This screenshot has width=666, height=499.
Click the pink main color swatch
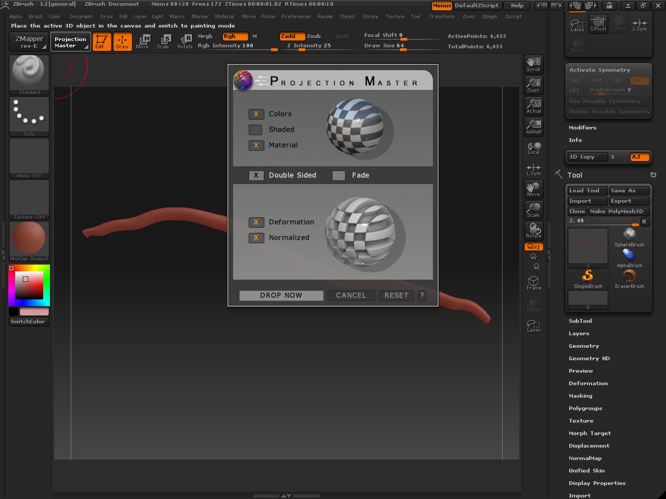34,311
